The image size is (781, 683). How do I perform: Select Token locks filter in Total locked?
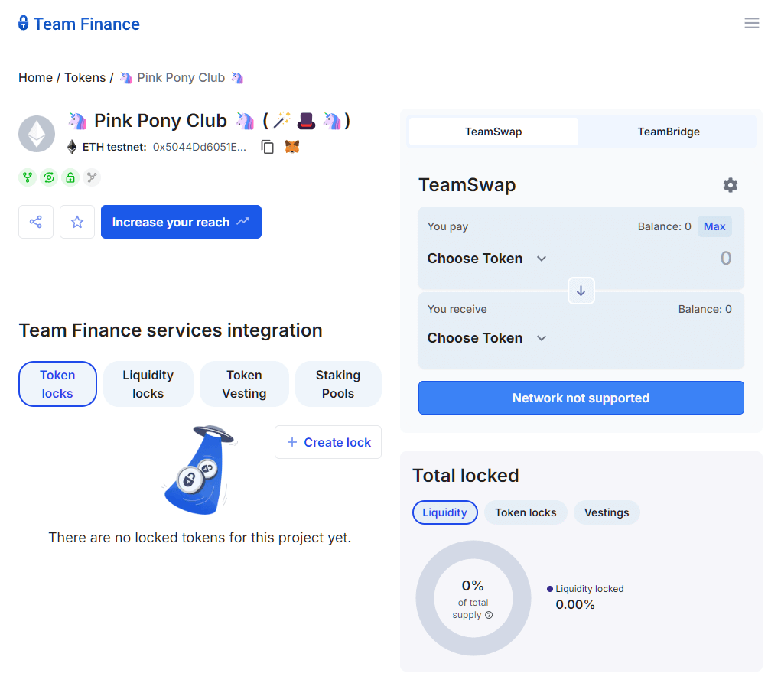pos(526,512)
